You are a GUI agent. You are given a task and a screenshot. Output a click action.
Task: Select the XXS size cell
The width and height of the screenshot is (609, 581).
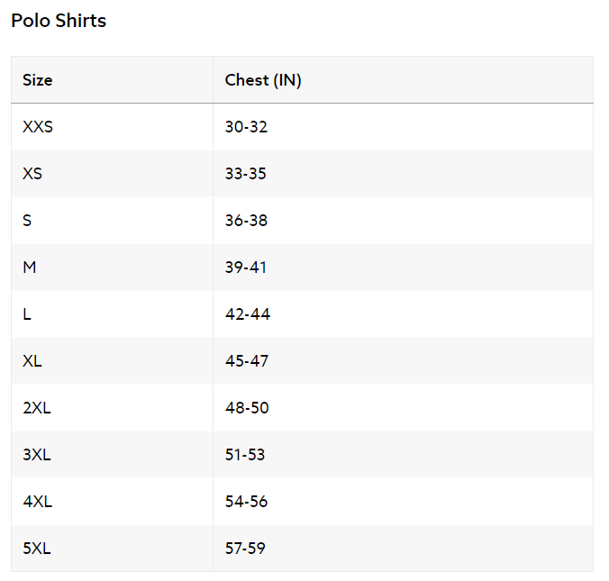click(x=38, y=127)
